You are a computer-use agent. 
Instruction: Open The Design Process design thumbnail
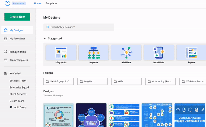pos(91,115)
